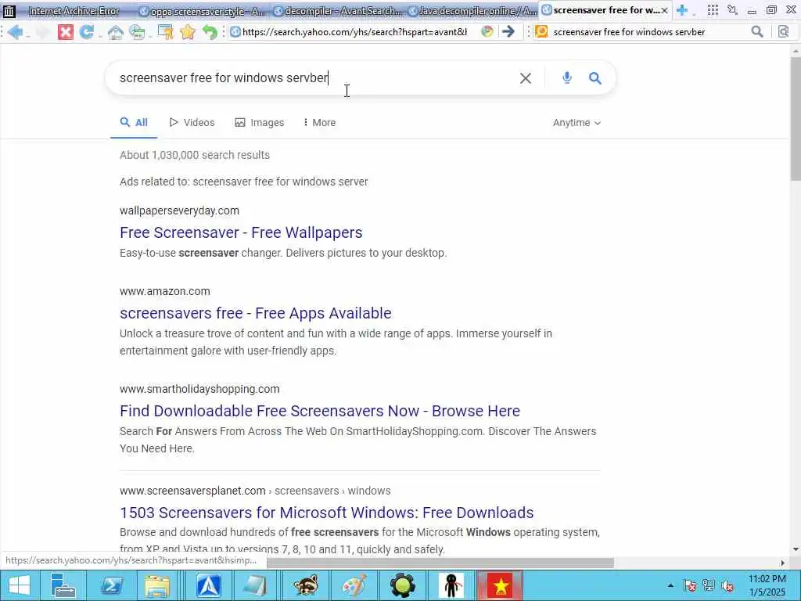Click the wallpaperseveryday.com ad URL text
Screen dimensions: 801x601
tap(179, 211)
